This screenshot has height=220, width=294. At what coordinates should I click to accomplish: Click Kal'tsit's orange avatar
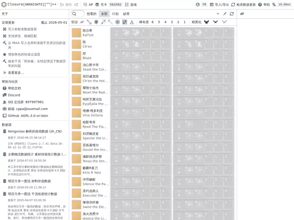(x=76, y=33)
